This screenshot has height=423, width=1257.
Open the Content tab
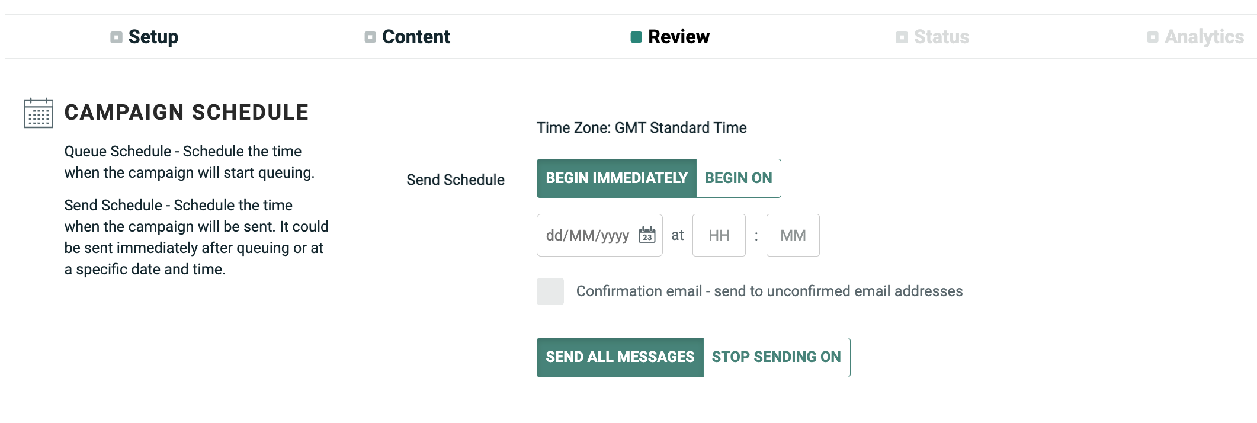point(416,37)
